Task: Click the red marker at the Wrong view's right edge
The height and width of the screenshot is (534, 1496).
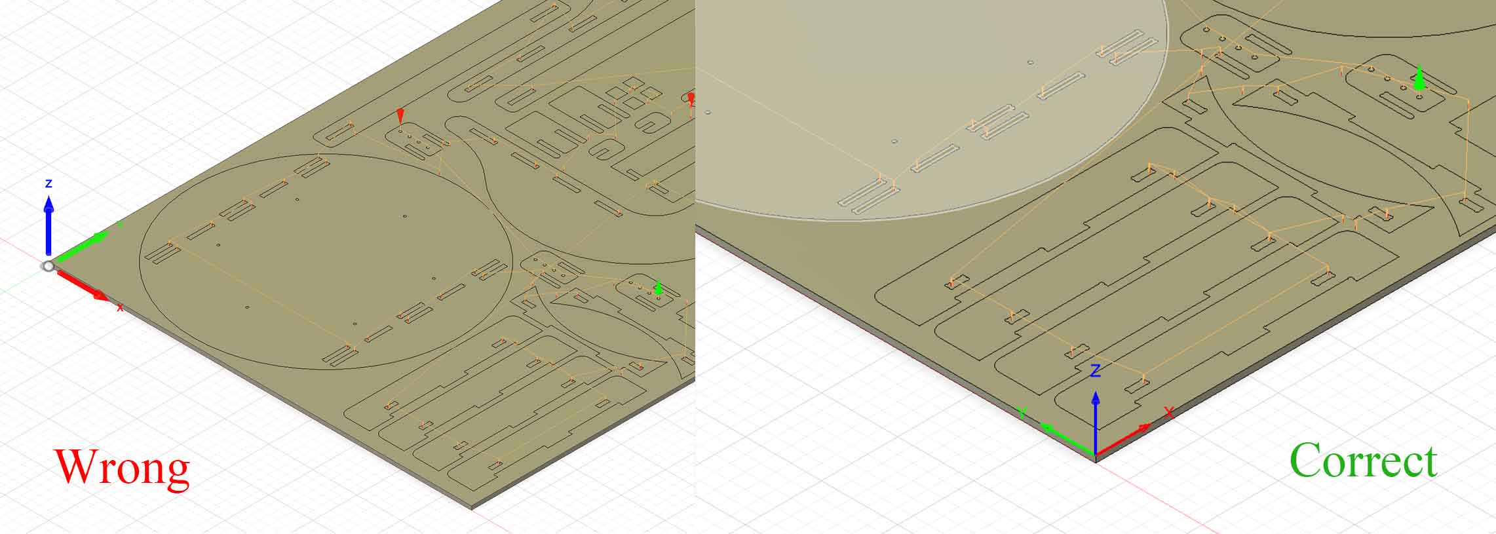Action: [691, 99]
